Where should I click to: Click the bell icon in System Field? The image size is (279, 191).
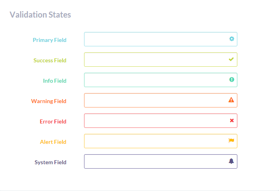(x=231, y=161)
